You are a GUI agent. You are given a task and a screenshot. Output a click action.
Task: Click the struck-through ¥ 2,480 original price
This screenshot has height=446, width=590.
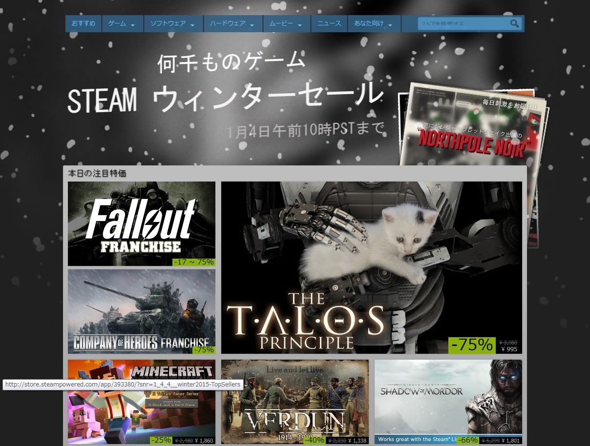coord(183,441)
